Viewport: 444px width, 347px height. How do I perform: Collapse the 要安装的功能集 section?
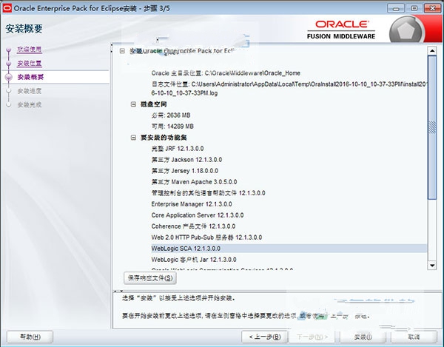point(133,138)
